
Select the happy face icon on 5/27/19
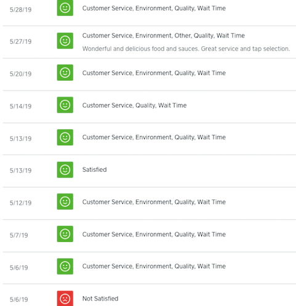65,41
